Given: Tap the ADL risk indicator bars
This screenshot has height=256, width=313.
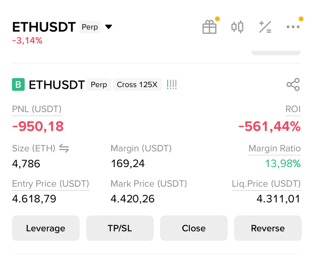Looking at the screenshot, I should click(x=172, y=85).
